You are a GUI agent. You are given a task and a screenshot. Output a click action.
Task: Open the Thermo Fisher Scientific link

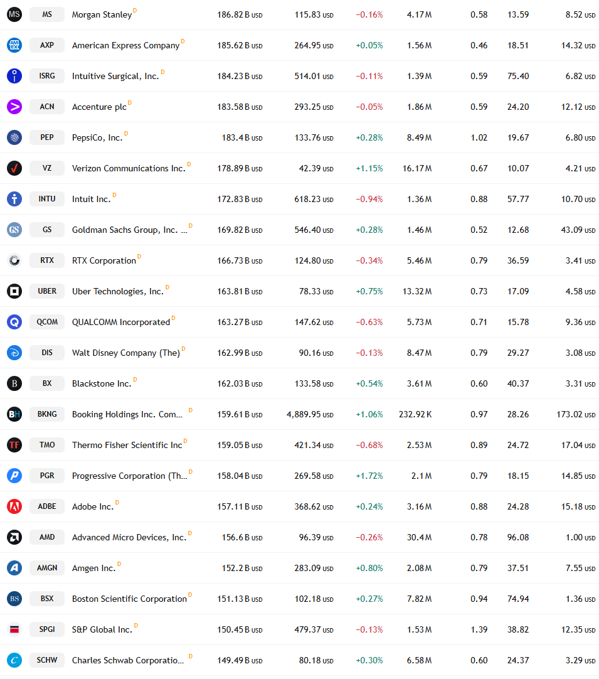click(x=127, y=445)
